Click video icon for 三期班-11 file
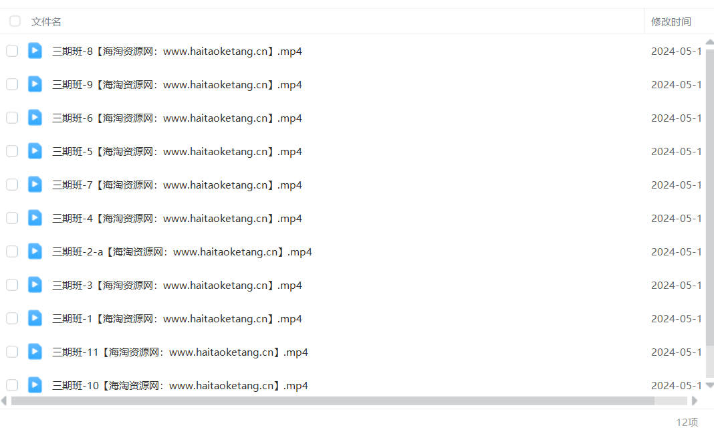 [35, 351]
